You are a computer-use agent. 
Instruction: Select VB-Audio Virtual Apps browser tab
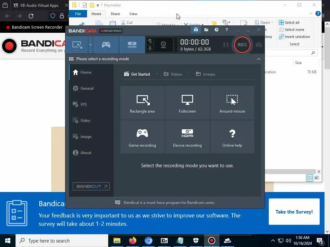pos(40,5)
